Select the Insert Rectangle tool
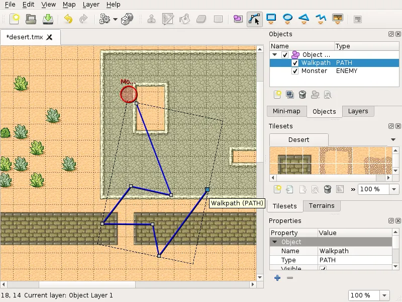This screenshot has width=402, height=302. click(271, 19)
